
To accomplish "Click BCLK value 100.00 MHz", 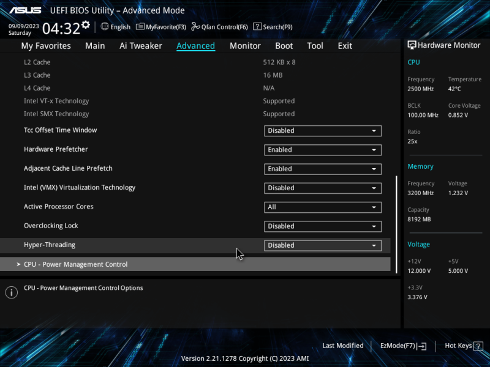I will [x=423, y=115].
